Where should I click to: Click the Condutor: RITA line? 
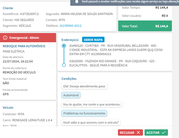tap(13, 114)
